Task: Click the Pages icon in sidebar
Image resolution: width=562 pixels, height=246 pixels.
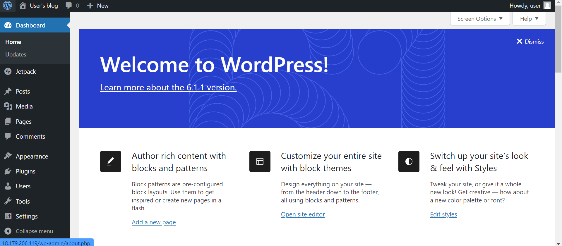Action: (8, 121)
